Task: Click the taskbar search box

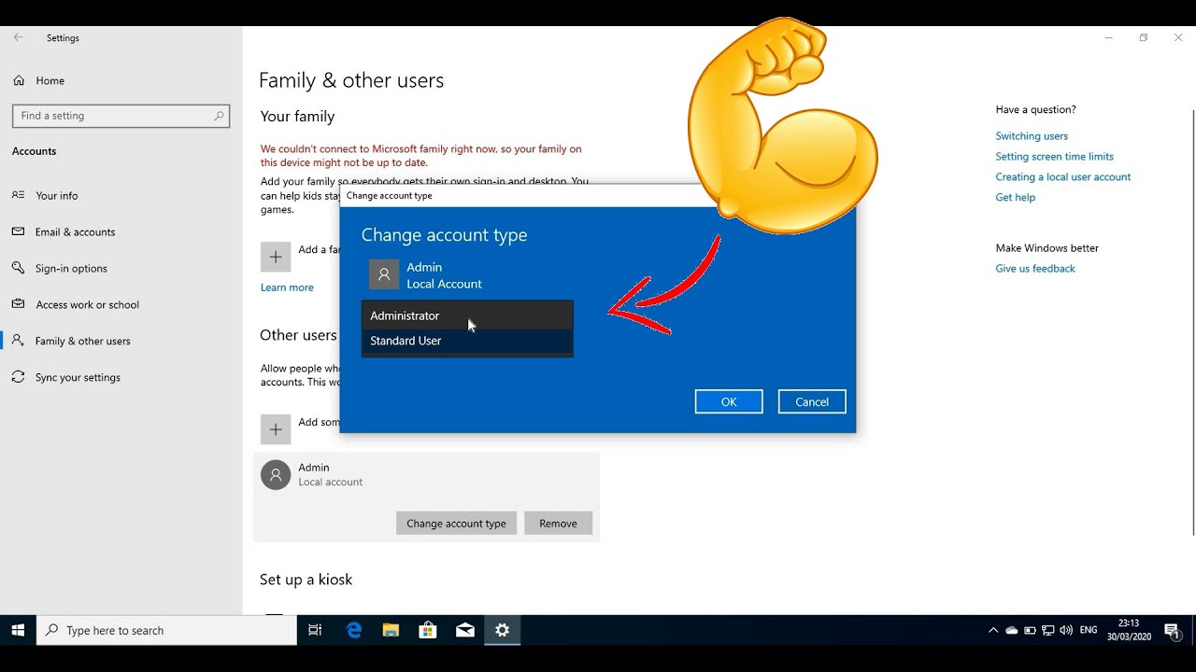Action: [166, 631]
